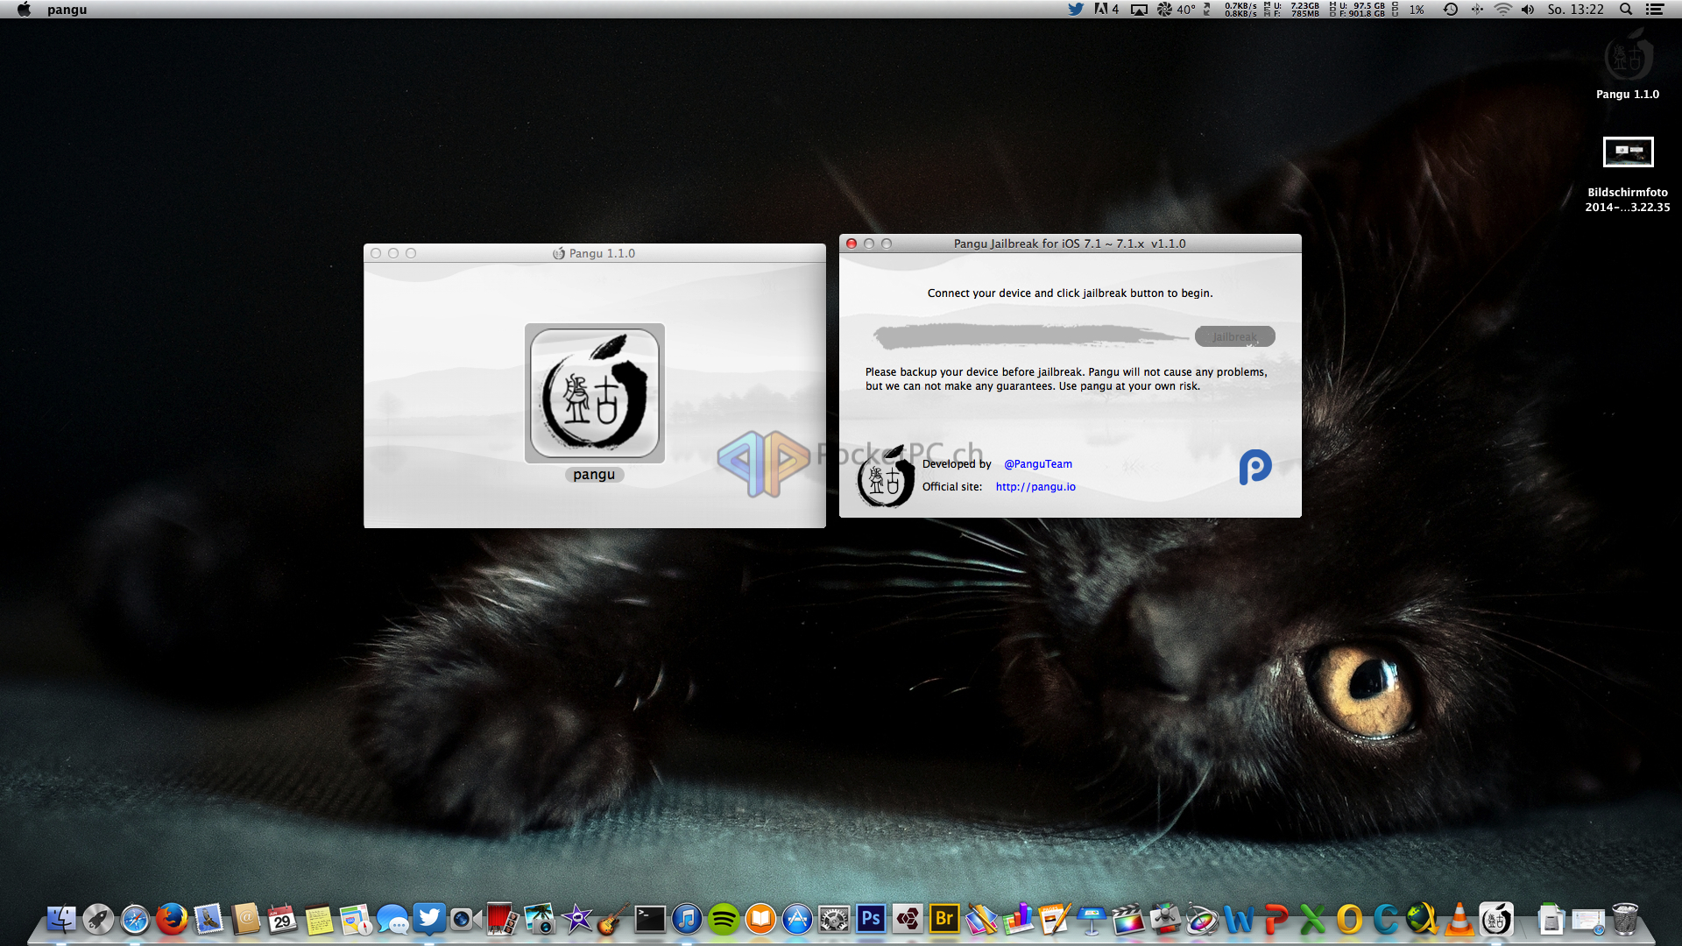Open the pangu application menu
The height and width of the screenshot is (946, 1682).
coord(67,10)
